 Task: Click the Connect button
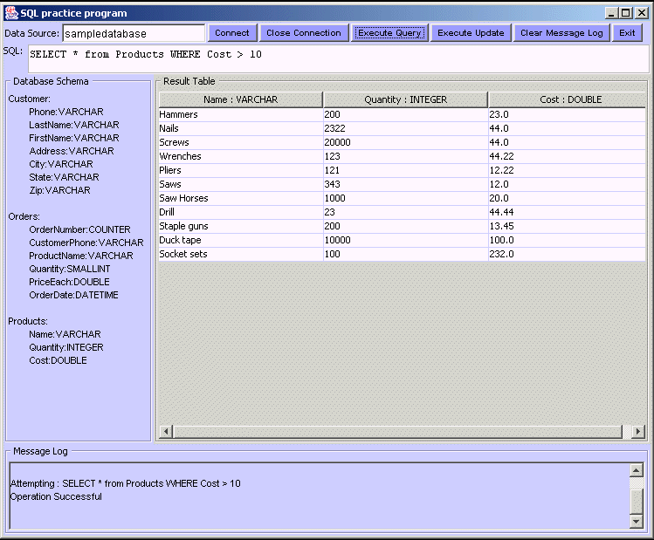tap(232, 33)
